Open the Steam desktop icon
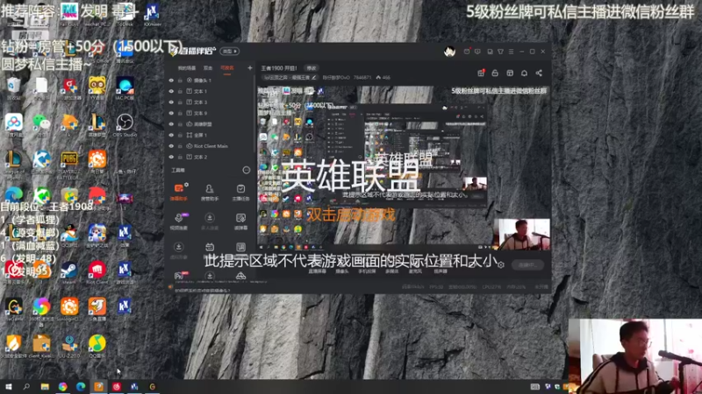The width and height of the screenshot is (702, 394). [69, 273]
